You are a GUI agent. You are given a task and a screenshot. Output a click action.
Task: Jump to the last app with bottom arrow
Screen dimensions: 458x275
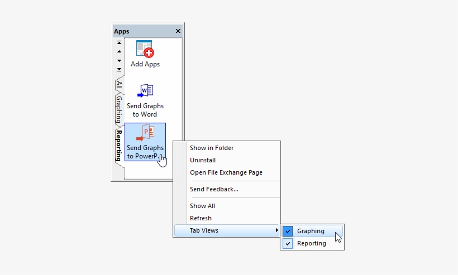119,69
